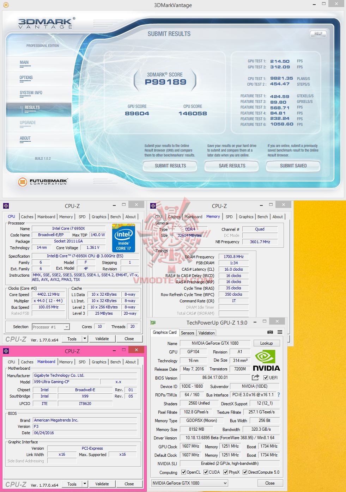The width and height of the screenshot is (346, 492).
Task: Open MAIN in 3DMark sidebar
Action: coord(24,62)
